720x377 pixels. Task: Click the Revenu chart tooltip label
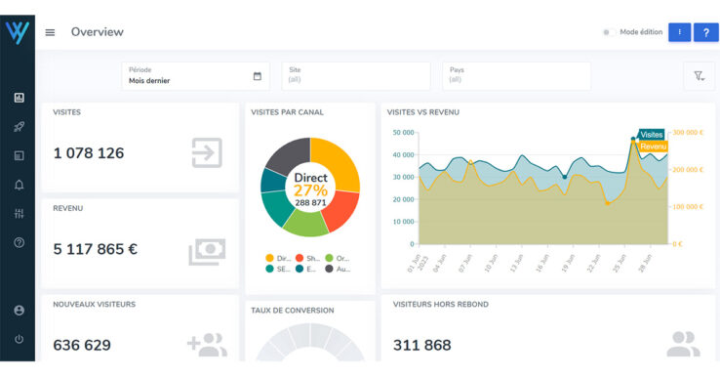click(653, 147)
